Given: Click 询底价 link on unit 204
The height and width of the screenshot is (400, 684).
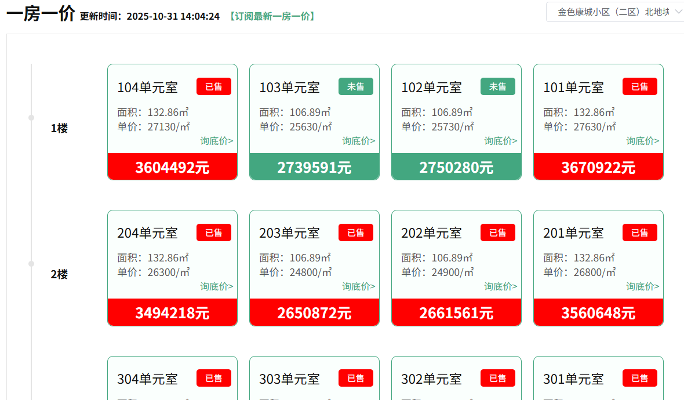Looking at the screenshot, I should click(x=217, y=286).
